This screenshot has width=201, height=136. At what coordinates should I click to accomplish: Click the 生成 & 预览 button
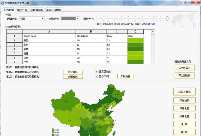pyautogui.click(x=184, y=92)
